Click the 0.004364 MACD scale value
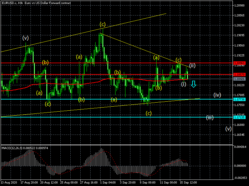Image resolution: width=249 pixels, height=186 pixels. click(240, 147)
